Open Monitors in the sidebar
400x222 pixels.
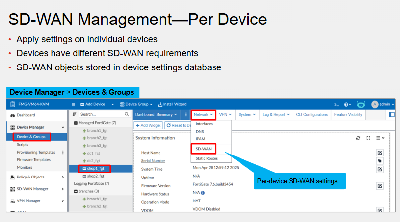tap(25, 167)
